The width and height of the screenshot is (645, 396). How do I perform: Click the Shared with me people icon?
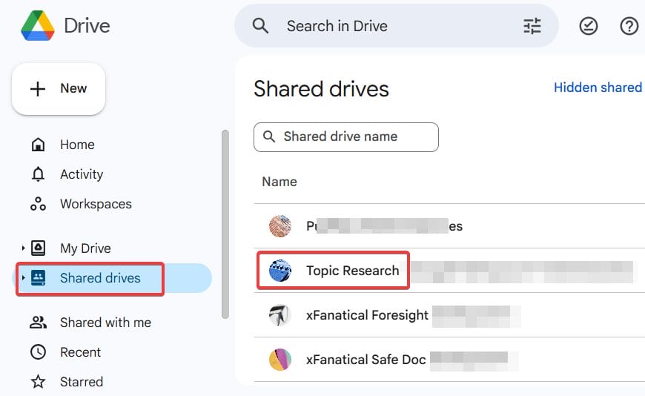[39, 323]
